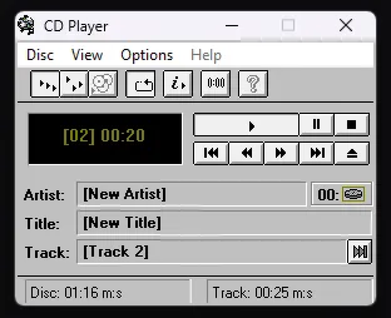Enable random track order button
Viewport: 391px width, 318px height.
coord(74,84)
